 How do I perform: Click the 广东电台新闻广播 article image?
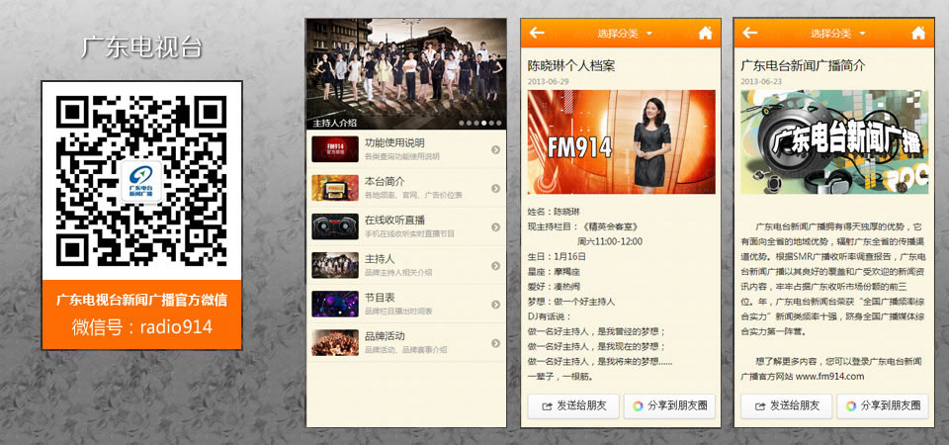pyautogui.click(x=834, y=142)
